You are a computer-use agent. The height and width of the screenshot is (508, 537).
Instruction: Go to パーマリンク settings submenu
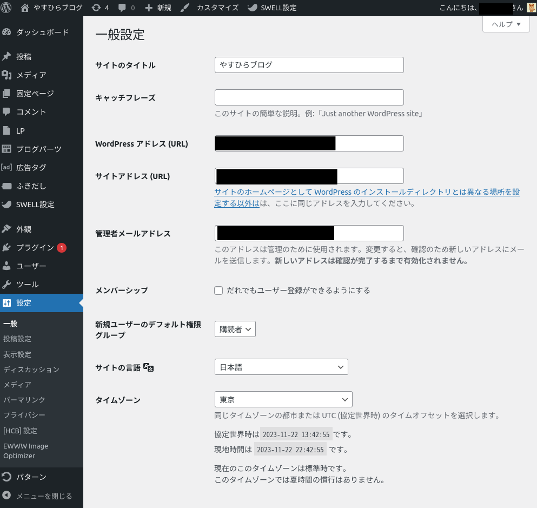click(24, 400)
